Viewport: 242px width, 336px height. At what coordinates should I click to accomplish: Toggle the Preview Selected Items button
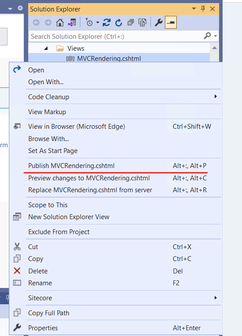(171, 22)
